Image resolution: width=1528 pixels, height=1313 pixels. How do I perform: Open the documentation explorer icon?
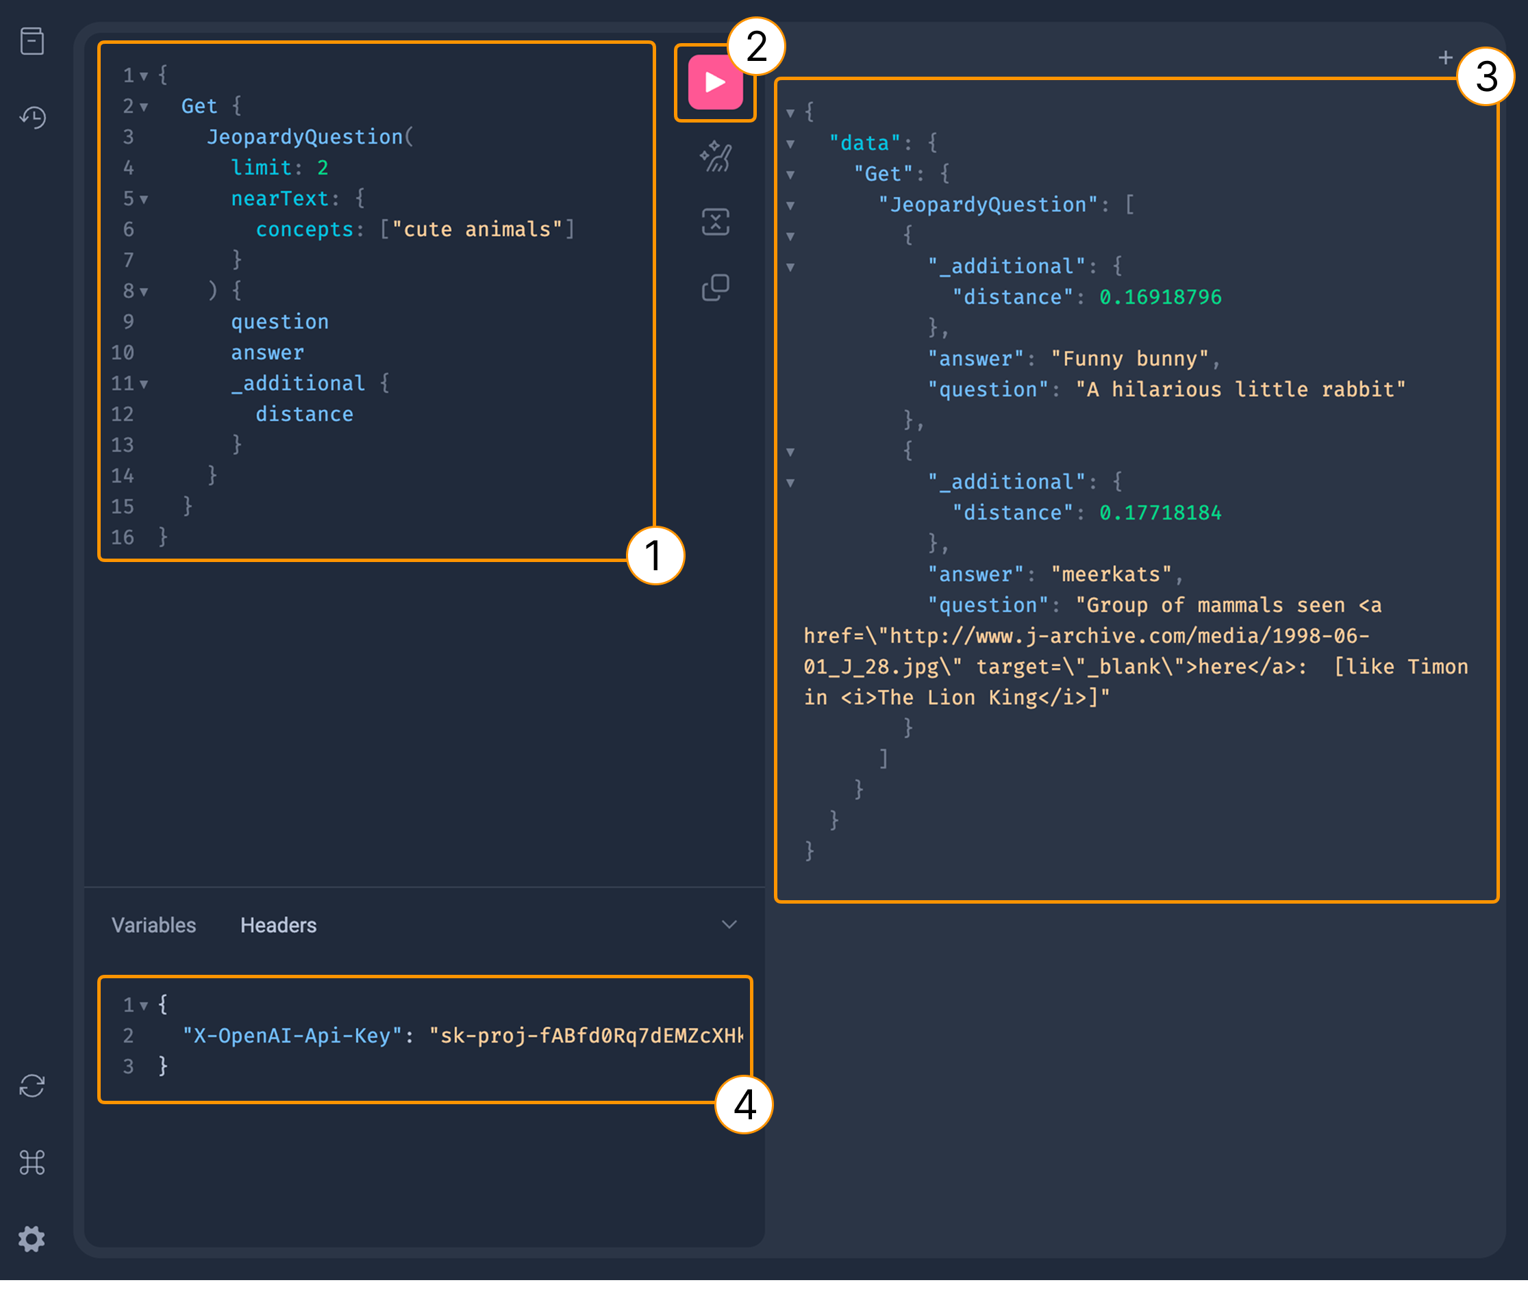tap(32, 41)
